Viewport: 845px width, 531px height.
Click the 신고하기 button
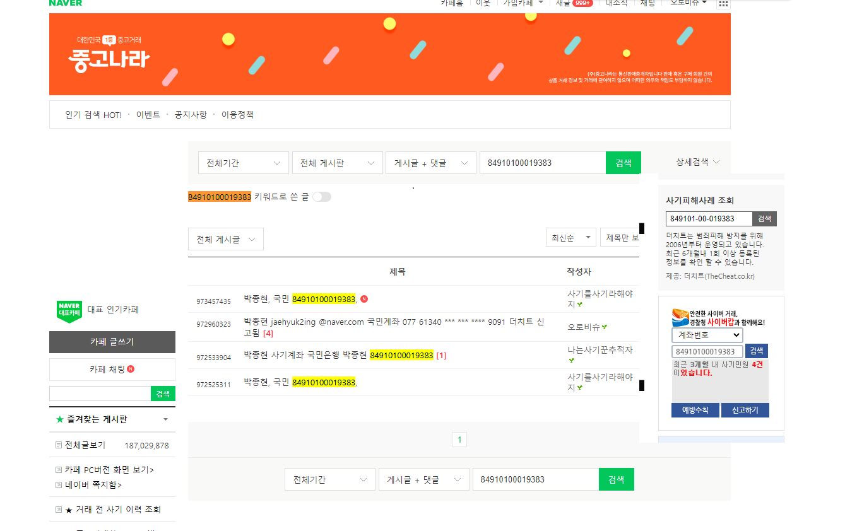coord(745,410)
